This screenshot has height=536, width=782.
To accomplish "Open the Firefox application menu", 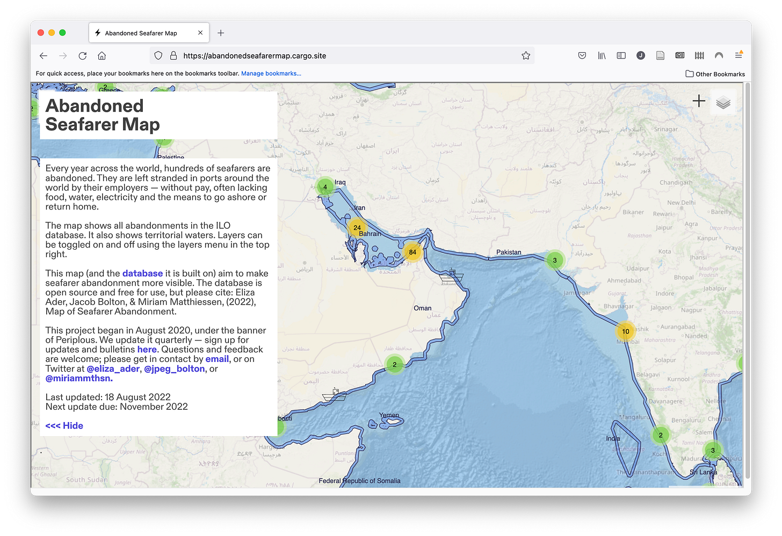I will point(738,55).
